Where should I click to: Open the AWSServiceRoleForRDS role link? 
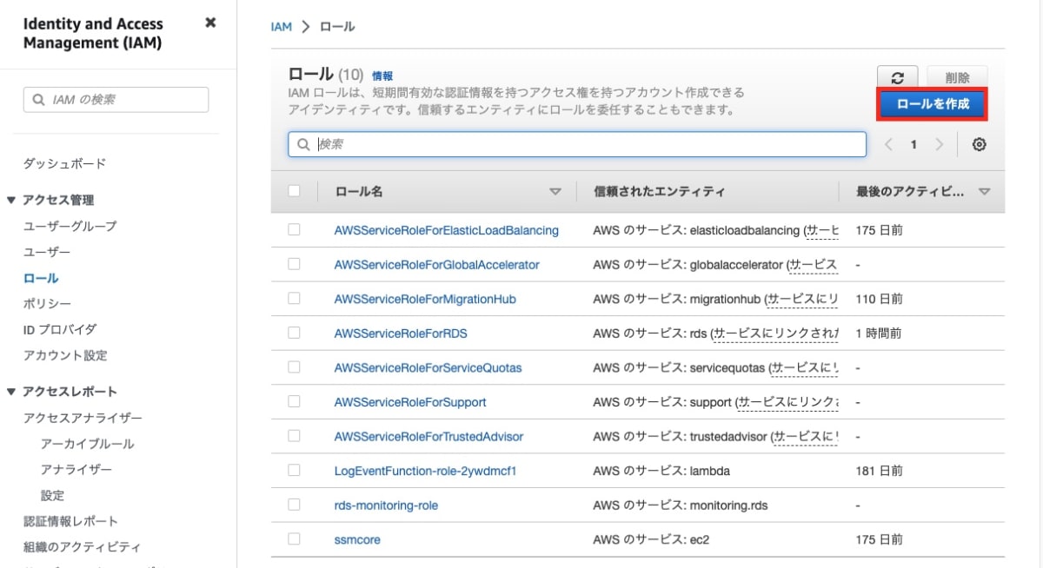[401, 333]
